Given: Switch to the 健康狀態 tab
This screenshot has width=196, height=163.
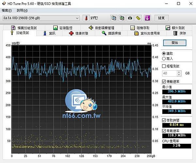Looking at the screenshot, I should pyautogui.click(x=78, y=33).
